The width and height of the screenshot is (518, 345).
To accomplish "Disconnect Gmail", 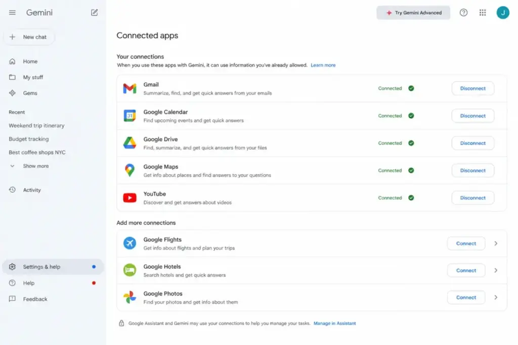I will click(473, 88).
